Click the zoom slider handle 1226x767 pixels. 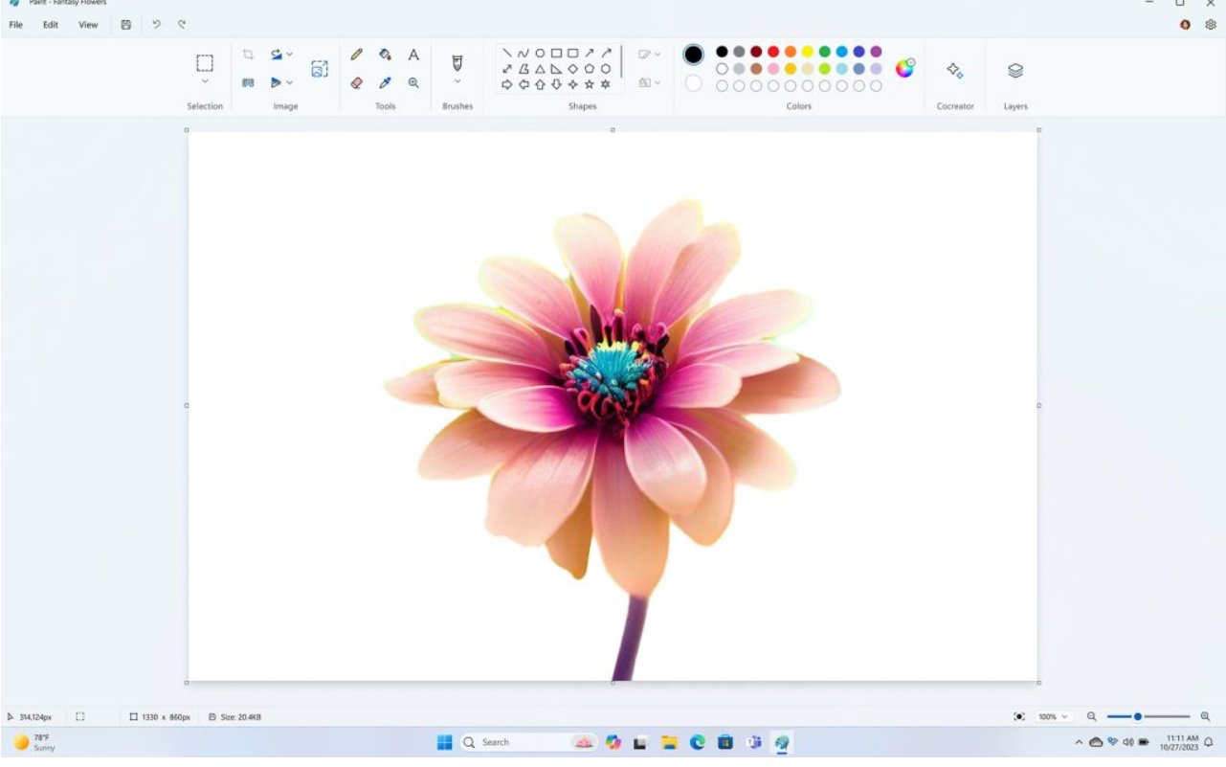click(1138, 716)
